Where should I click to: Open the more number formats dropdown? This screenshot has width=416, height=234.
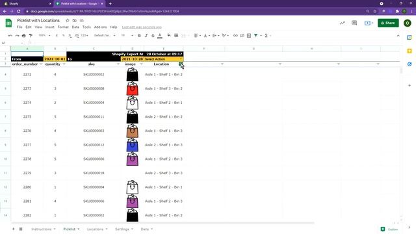point(84,36)
